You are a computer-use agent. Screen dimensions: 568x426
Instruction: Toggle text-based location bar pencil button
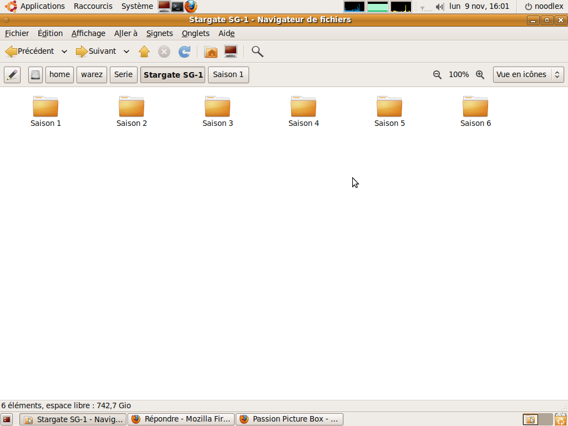click(x=12, y=75)
